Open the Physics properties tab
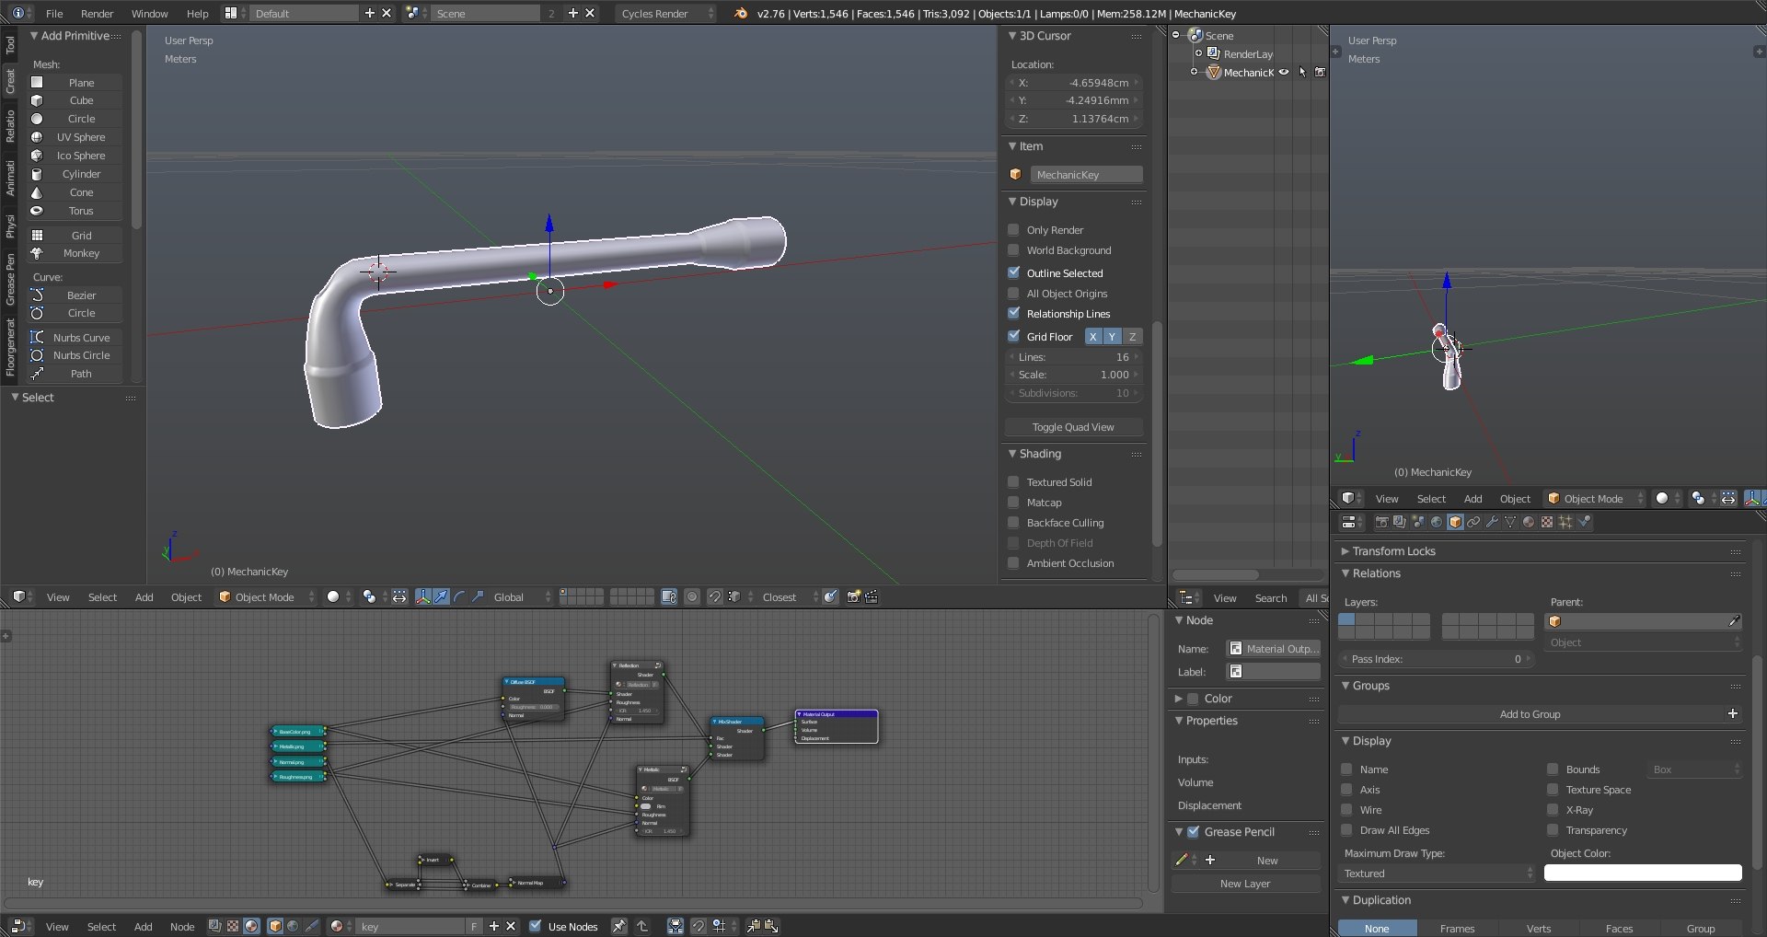The image size is (1767, 937). tap(1584, 523)
